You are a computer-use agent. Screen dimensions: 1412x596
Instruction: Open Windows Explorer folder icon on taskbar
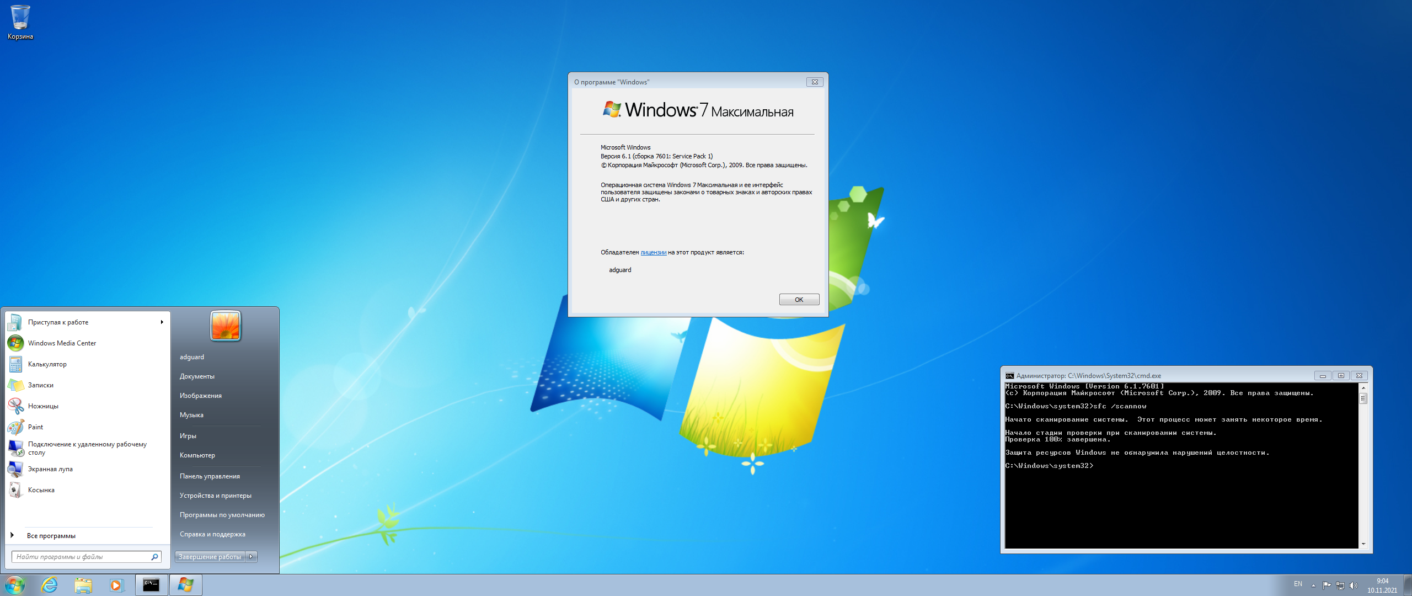tap(83, 585)
